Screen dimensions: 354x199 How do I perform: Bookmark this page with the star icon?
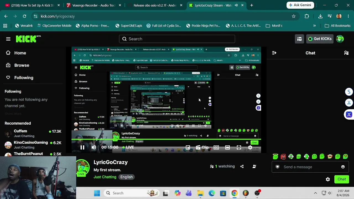[294, 16]
